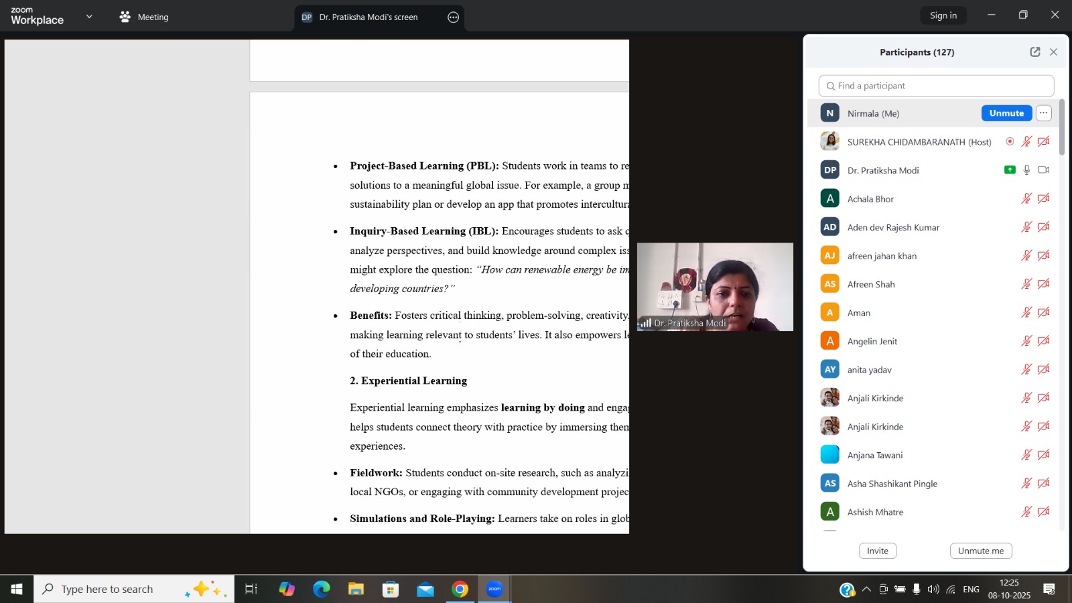The image size is (1072, 603).
Task: Open more options for shared screen tab
Action: [x=454, y=17]
